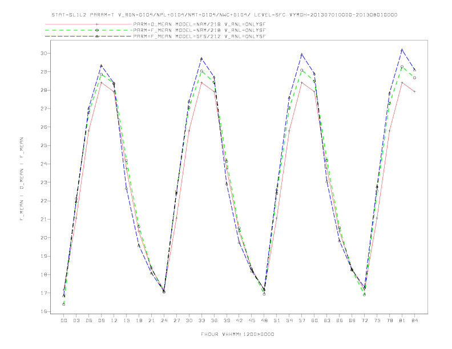Click the blue dashed legend line sample
This screenshot has width=452, height=349.
[88, 36]
